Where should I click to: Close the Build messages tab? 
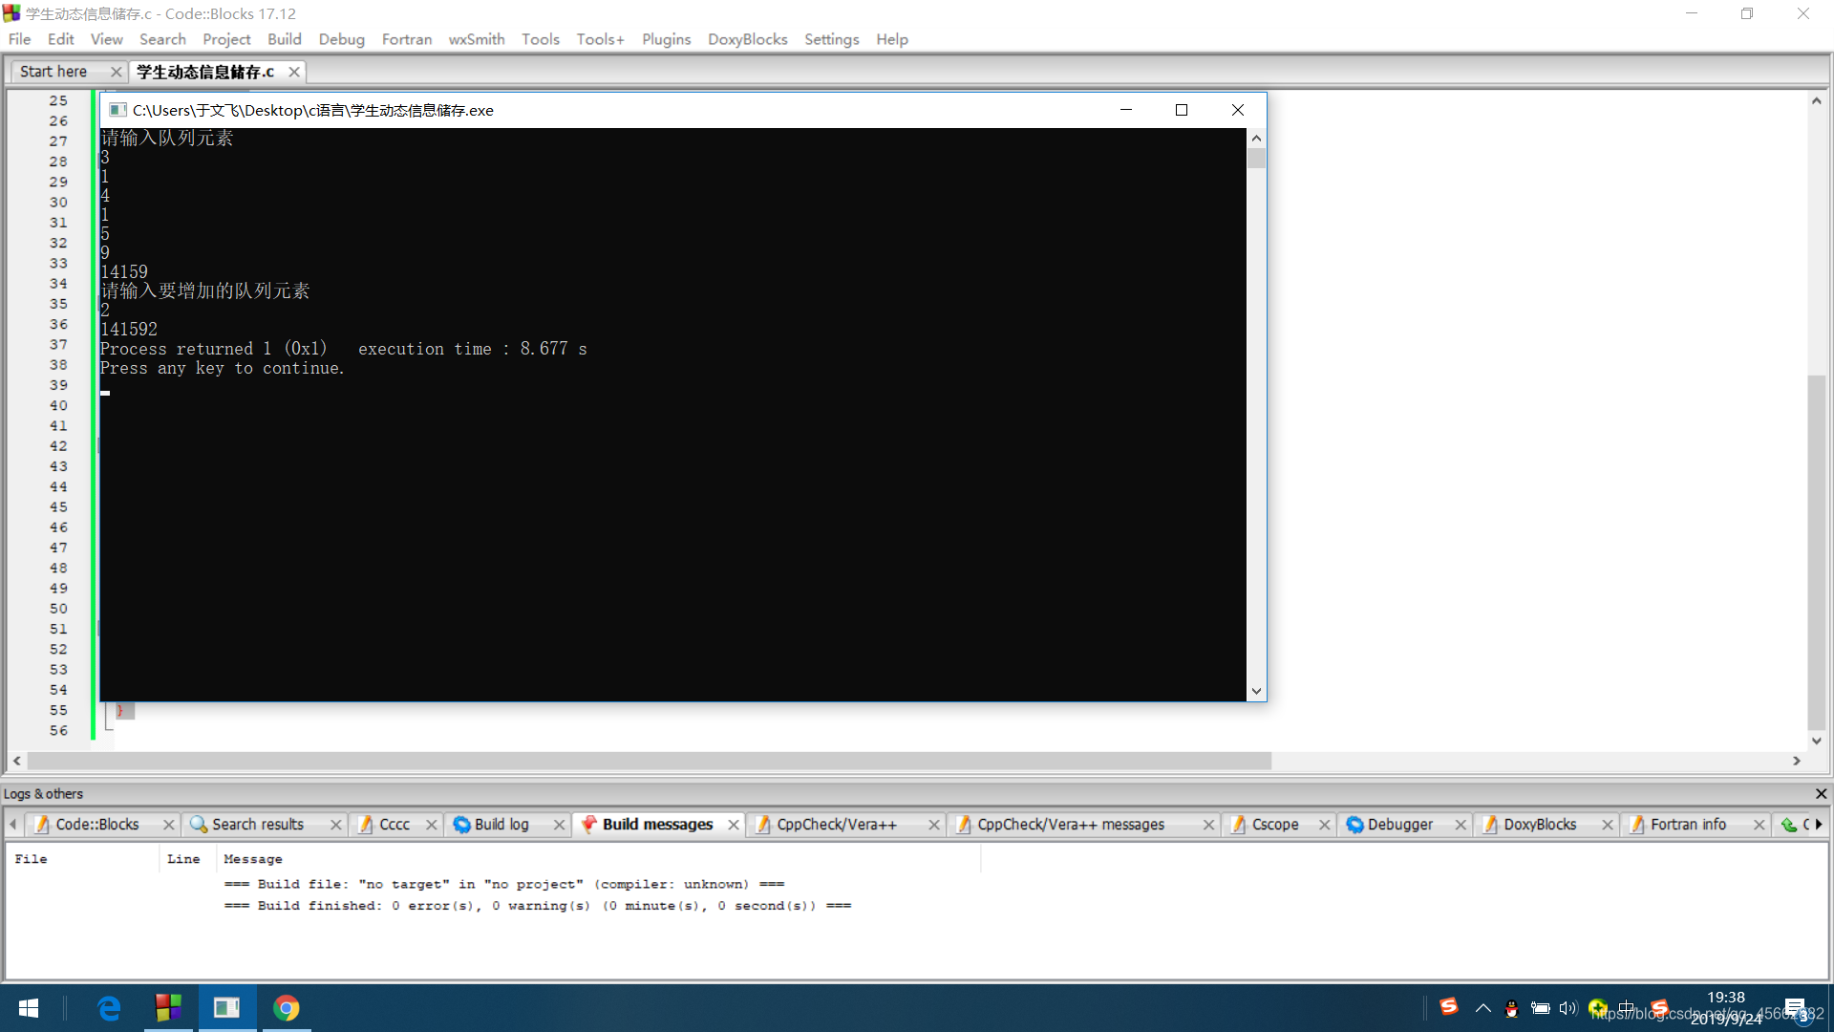pyautogui.click(x=733, y=824)
